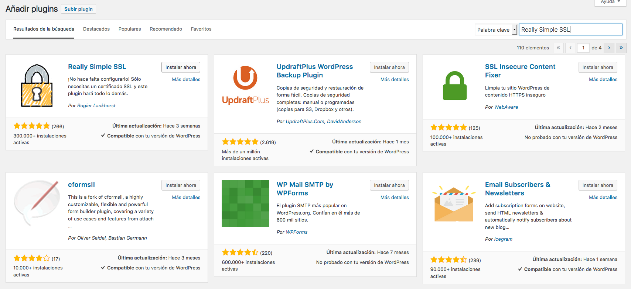Open Más detalles for Really Simple SSL

point(186,79)
